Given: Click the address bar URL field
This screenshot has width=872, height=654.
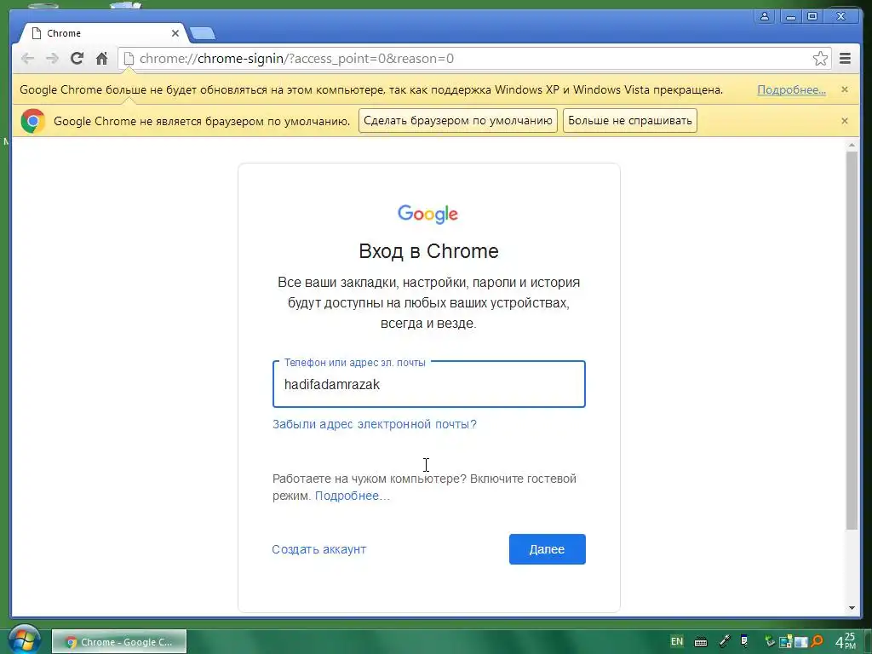Looking at the screenshot, I should [473, 59].
